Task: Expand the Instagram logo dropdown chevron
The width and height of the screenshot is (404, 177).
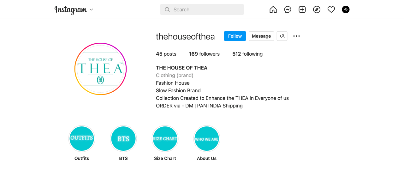Action: [92, 9]
